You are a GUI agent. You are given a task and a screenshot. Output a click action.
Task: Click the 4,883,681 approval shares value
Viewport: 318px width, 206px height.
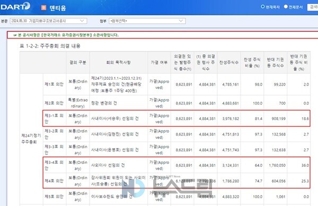(231, 103)
